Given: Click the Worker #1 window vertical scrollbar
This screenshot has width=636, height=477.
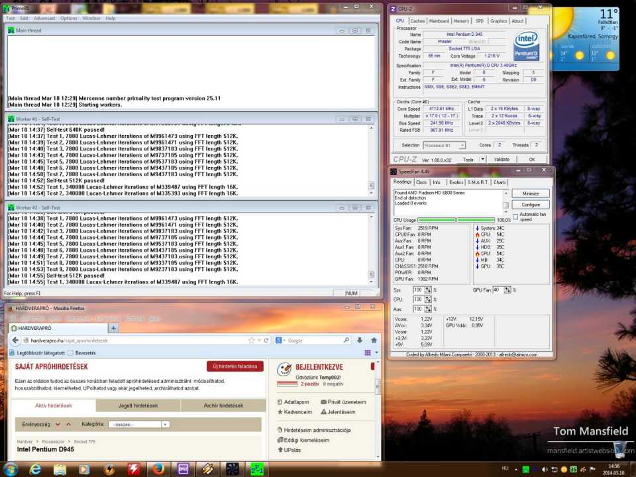Looking at the screenshot, I should pos(371,160).
